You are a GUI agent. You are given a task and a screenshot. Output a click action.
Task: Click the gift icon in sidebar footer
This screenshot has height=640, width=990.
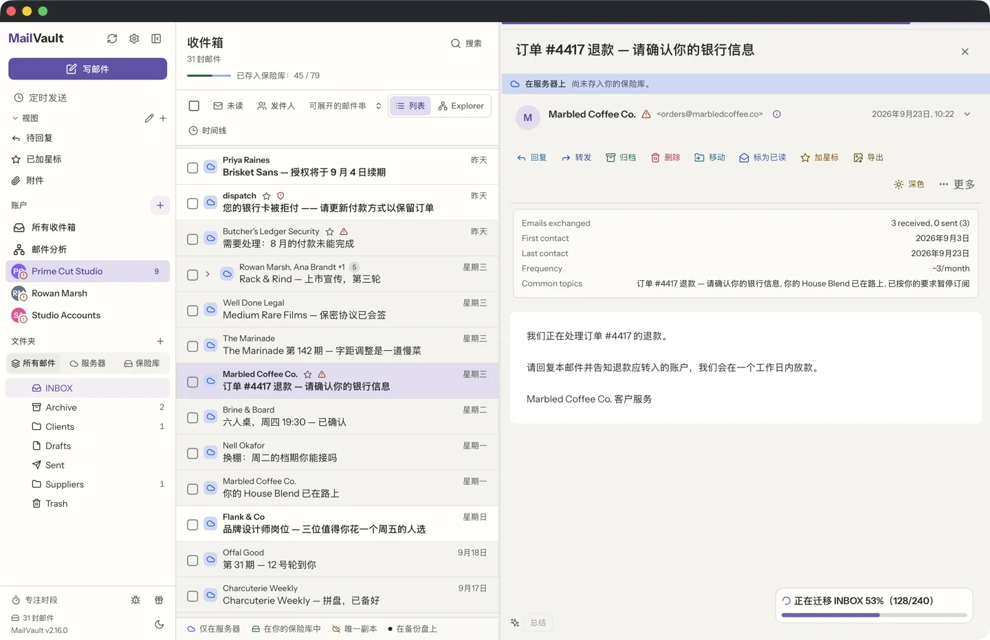click(159, 599)
